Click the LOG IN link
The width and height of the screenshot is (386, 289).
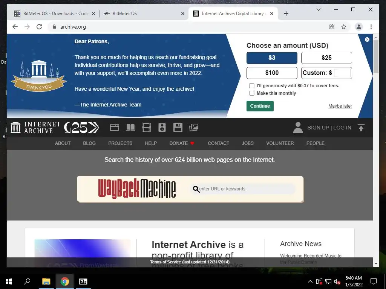pos(342,128)
